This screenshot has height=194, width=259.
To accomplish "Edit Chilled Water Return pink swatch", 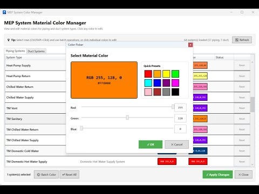I will (x=200, y=87).
